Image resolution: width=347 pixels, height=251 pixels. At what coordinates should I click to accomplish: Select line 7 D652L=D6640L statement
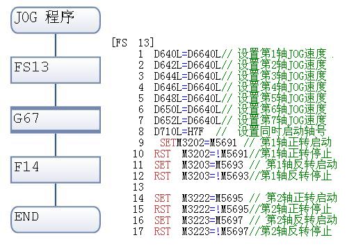187,121
